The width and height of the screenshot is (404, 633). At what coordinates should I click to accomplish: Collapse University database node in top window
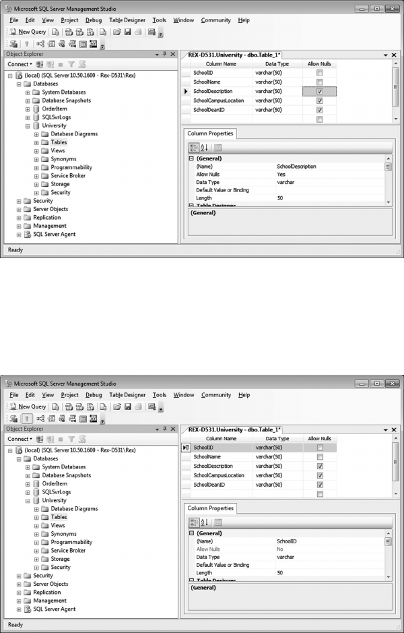coord(28,126)
